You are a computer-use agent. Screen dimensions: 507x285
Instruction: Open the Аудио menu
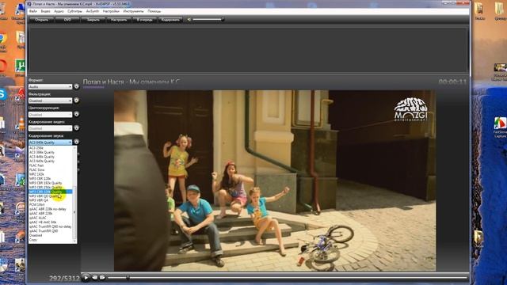(x=59, y=11)
